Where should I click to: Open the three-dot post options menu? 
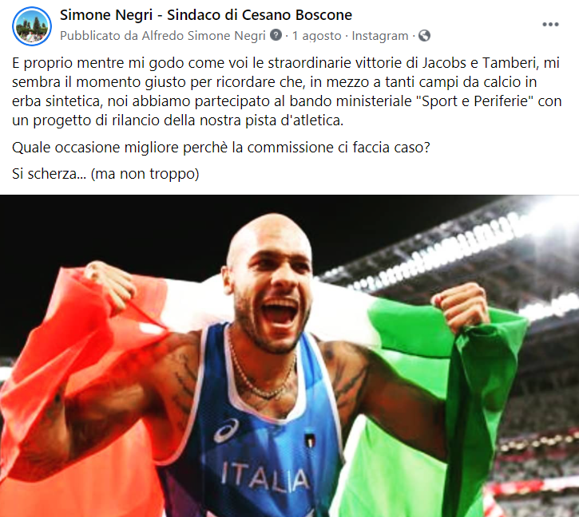(x=550, y=25)
